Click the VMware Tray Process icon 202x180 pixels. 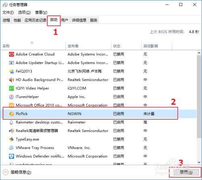point(11,148)
